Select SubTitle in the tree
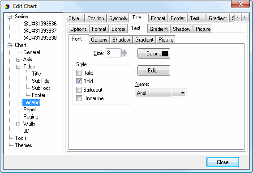 (x=41, y=81)
